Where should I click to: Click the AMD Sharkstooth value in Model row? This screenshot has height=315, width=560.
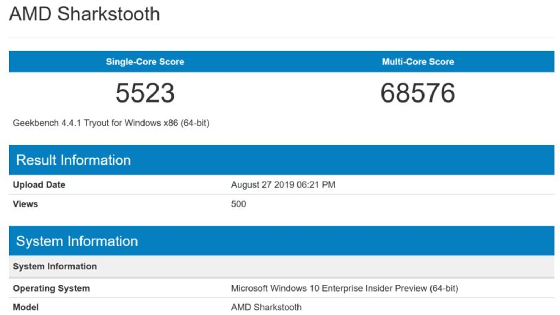pos(266,307)
